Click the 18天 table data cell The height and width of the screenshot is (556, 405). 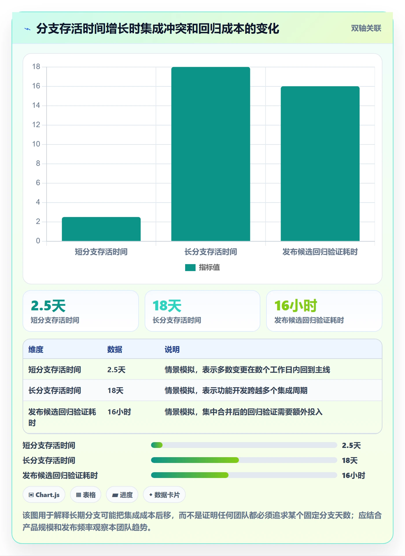[x=115, y=390]
